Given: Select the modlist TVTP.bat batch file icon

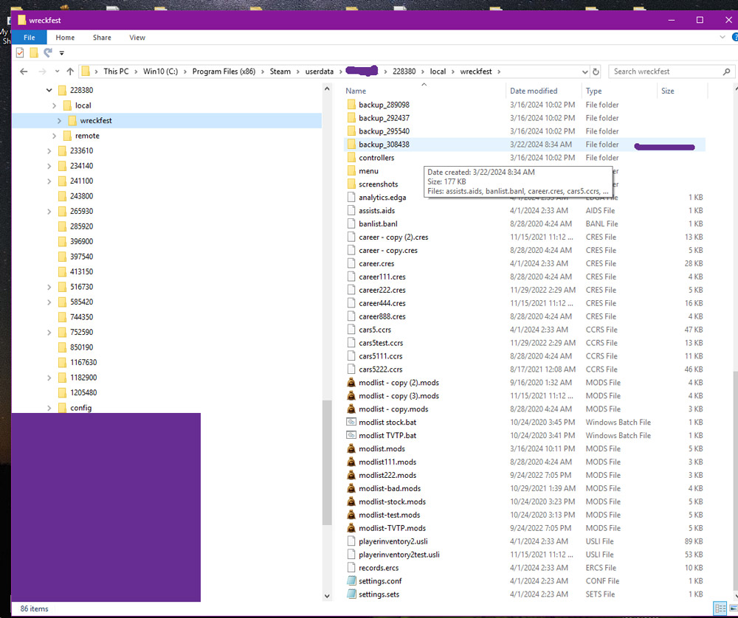Looking at the screenshot, I should 351,436.
